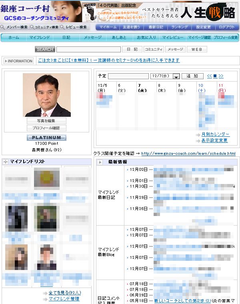Open the class schedule URL link
This screenshot has width=240, height=304.
[188, 154]
